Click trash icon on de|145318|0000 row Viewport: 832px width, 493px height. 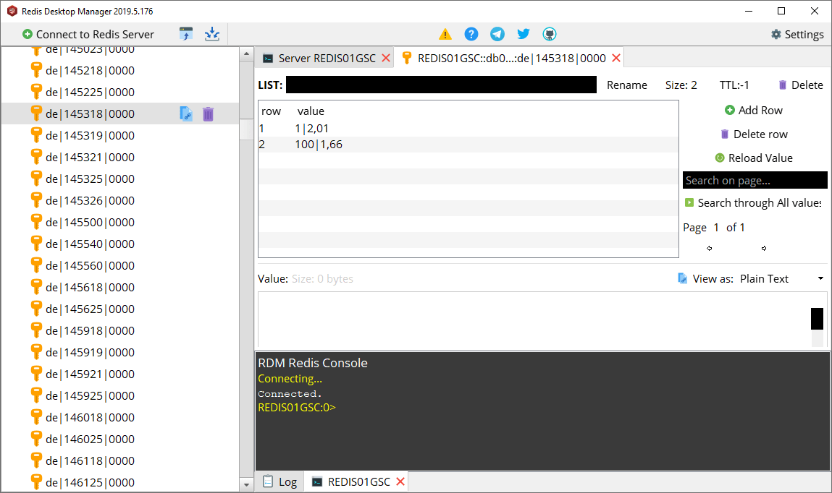pos(208,113)
